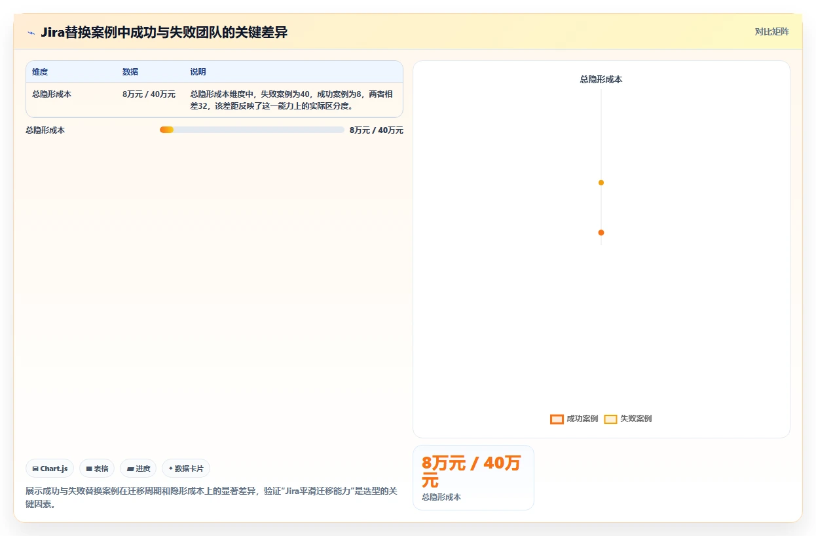Click the icon inside the 表格 tag
The height and width of the screenshot is (536, 816).
[x=89, y=469]
